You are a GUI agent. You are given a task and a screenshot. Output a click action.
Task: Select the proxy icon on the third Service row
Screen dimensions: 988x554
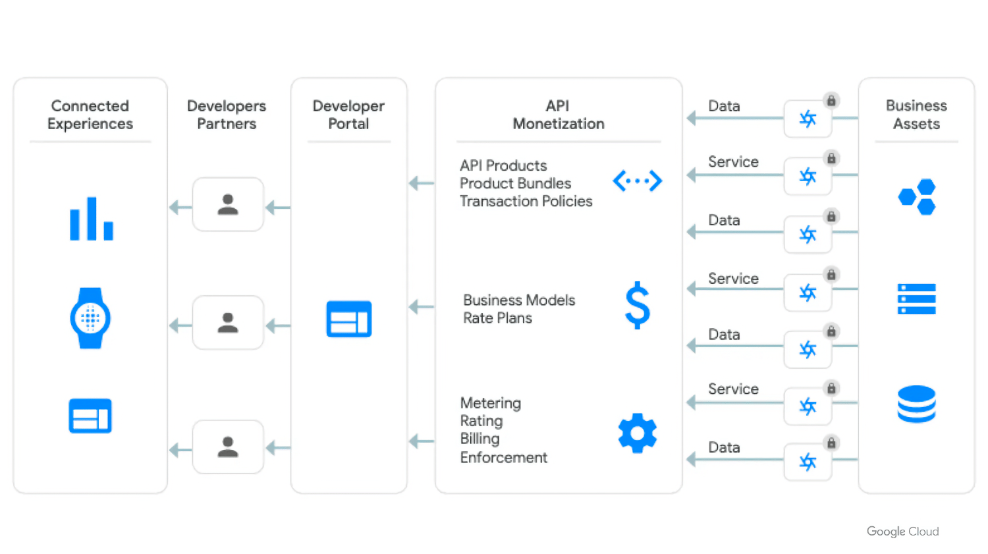[x=808, y=406]
